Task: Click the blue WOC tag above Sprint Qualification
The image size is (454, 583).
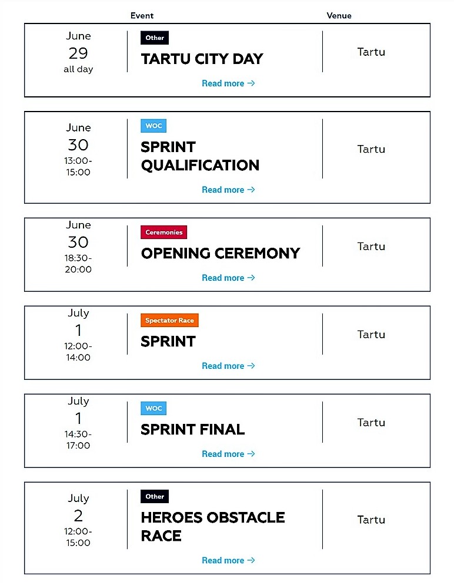Action: click(153, 126)
